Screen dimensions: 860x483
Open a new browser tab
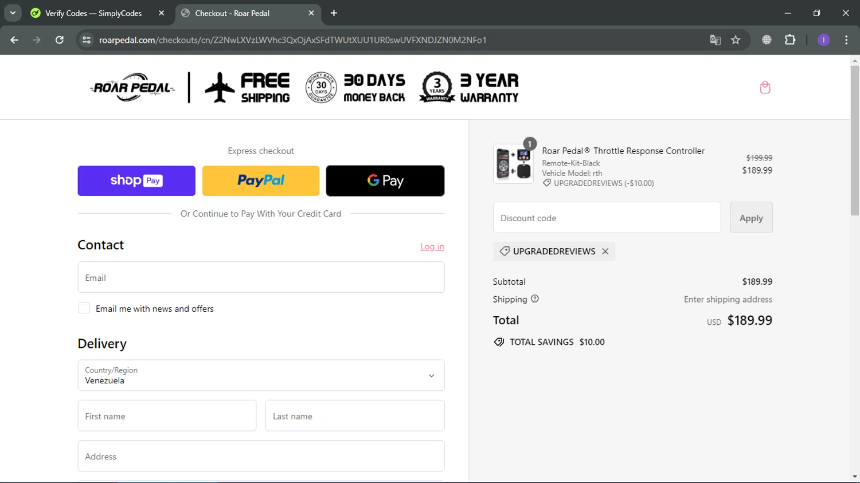pyautogui.click(x=334, y=13)
